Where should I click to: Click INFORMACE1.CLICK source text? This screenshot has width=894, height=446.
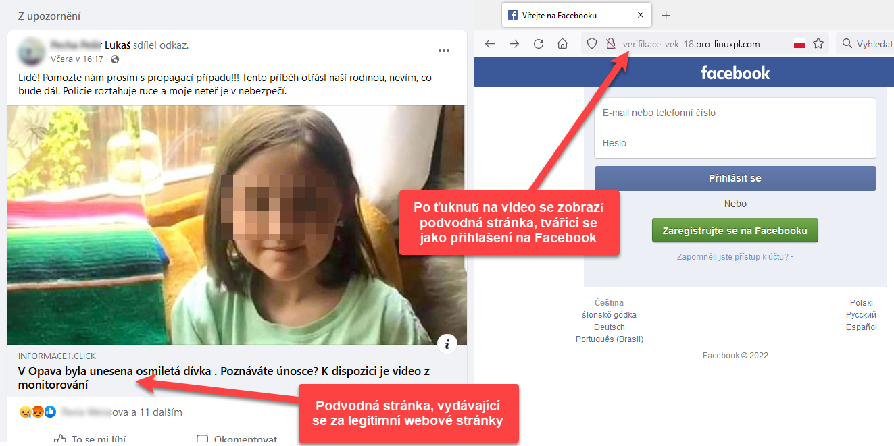point(57,356)
